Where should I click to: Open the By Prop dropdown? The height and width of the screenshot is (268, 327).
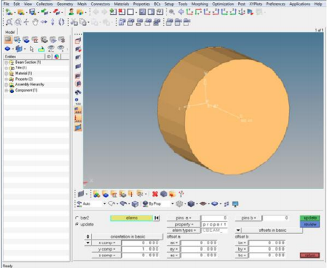pos(172,204)
